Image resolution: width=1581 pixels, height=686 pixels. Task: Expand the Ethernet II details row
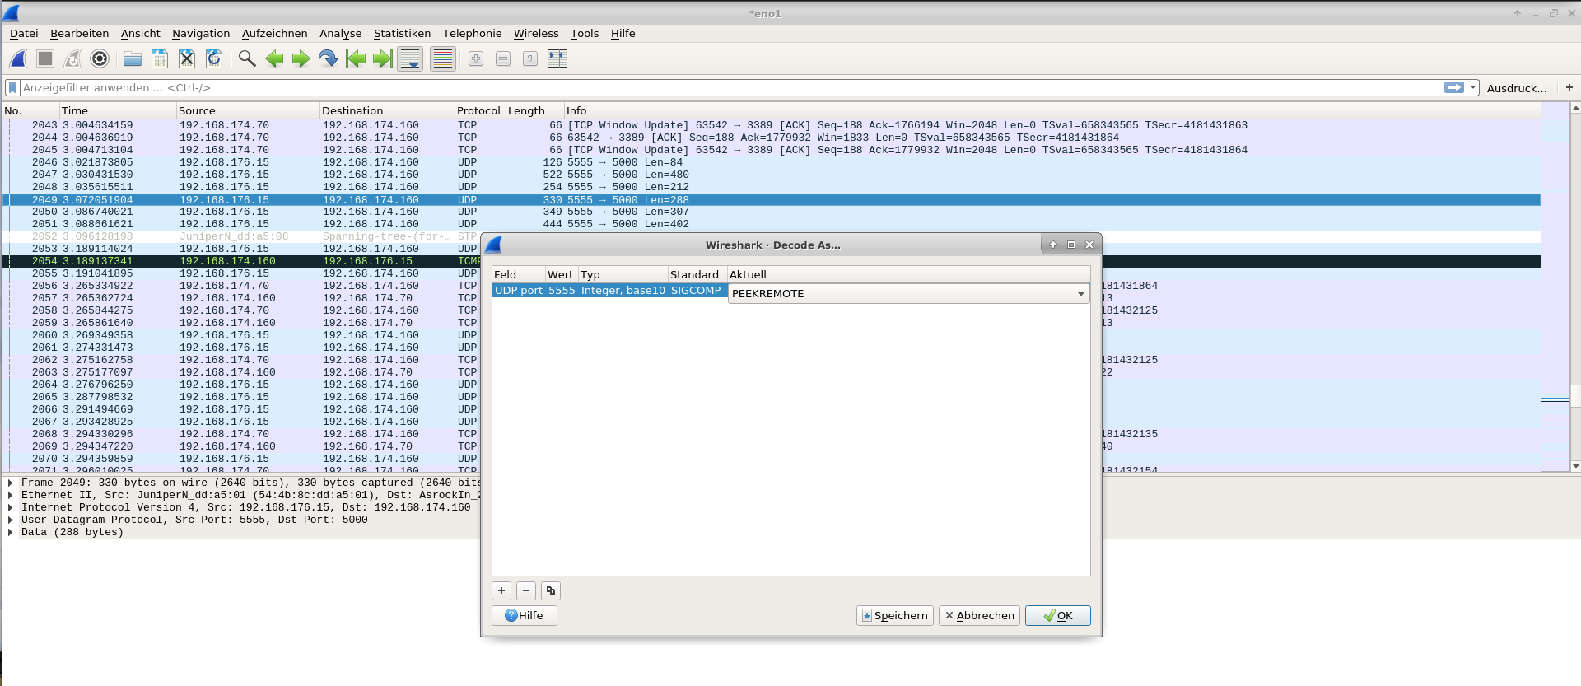(x=10, y=496)
